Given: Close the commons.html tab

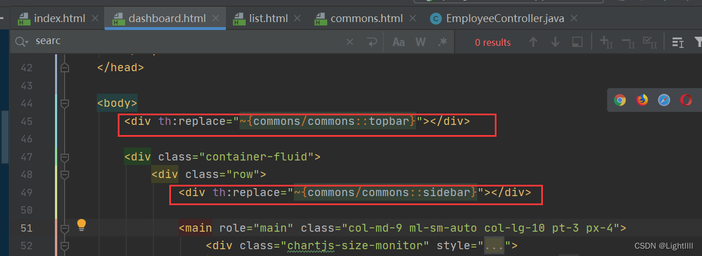Looking at the screenshot, I should (412, 19).
